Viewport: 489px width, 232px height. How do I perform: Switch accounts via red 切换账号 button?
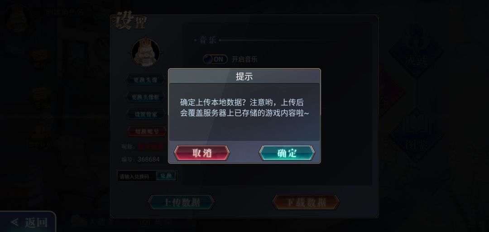[146, 131]
